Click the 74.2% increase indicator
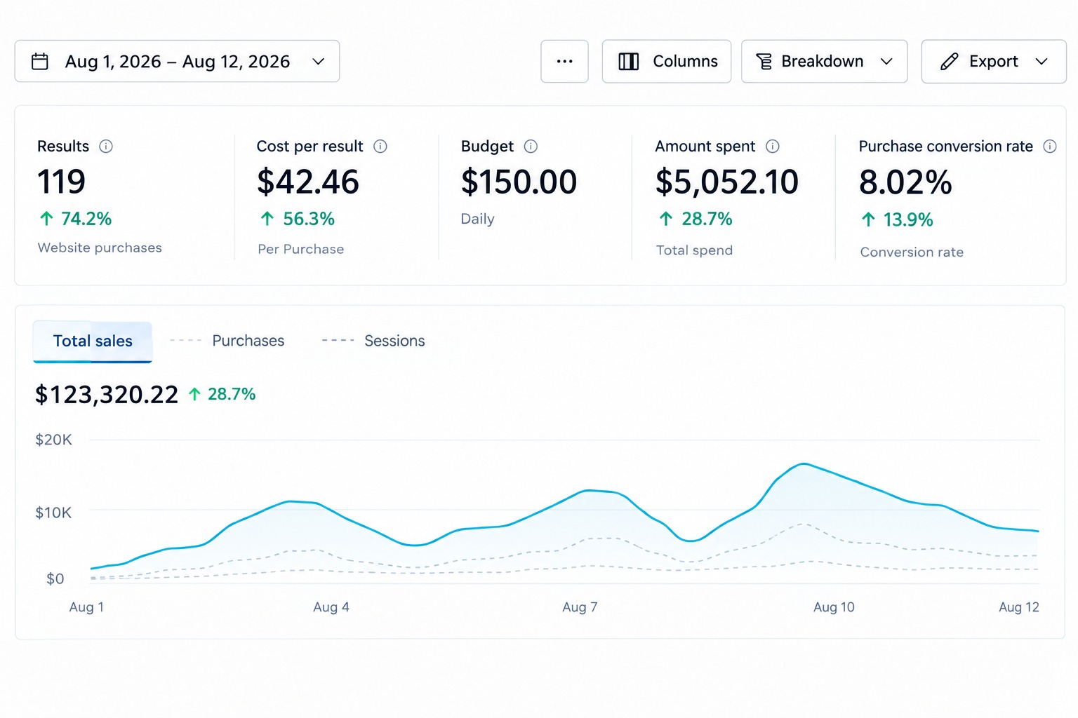 [76, 219]
